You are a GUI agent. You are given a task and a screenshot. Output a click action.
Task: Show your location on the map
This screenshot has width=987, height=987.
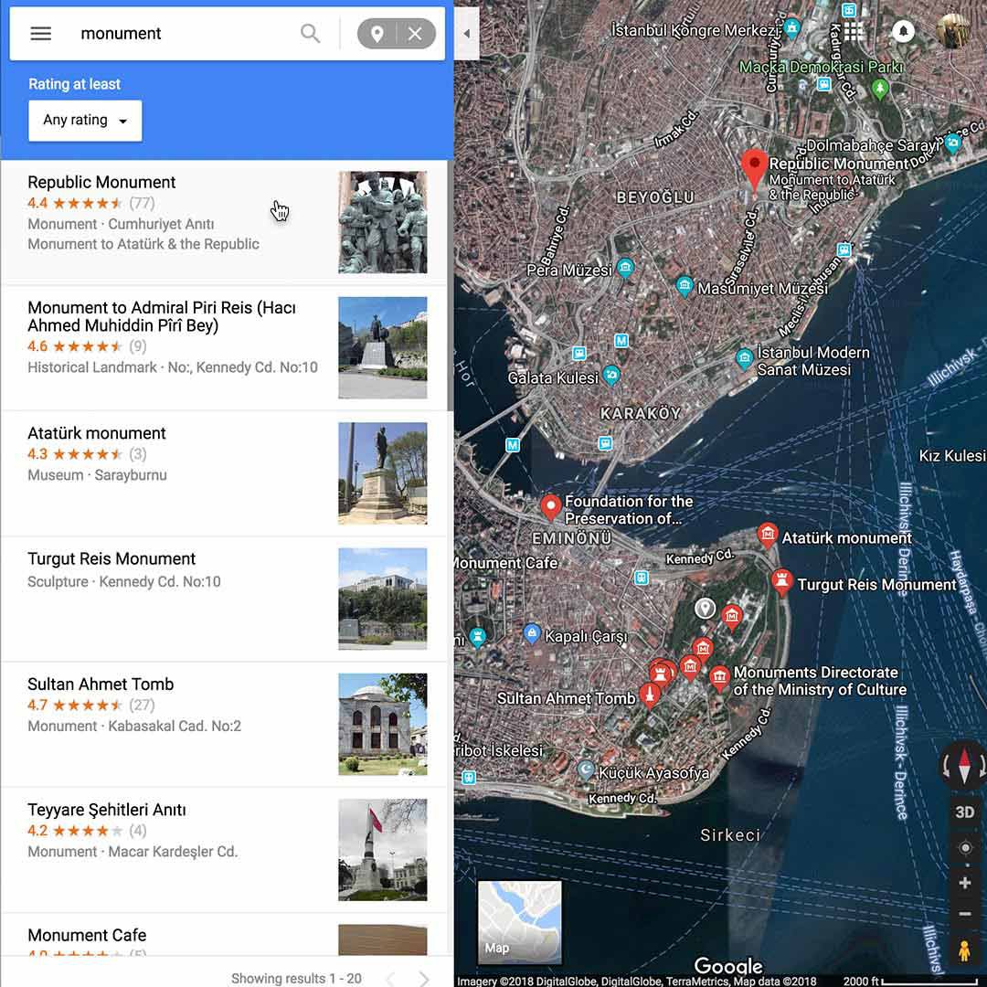tap(965, 848)
